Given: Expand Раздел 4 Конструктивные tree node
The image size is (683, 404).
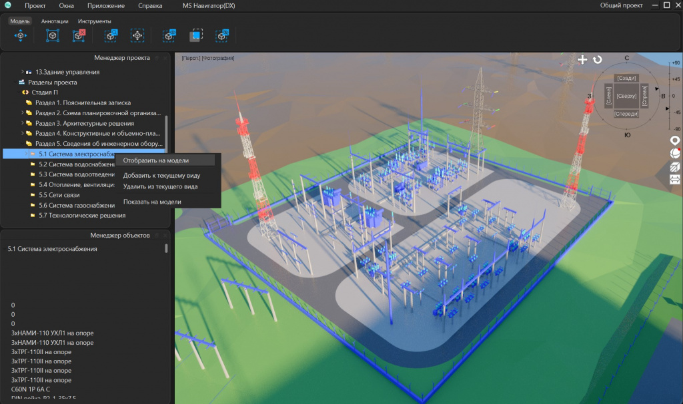Looking at the screenshot, I should 22,133.
